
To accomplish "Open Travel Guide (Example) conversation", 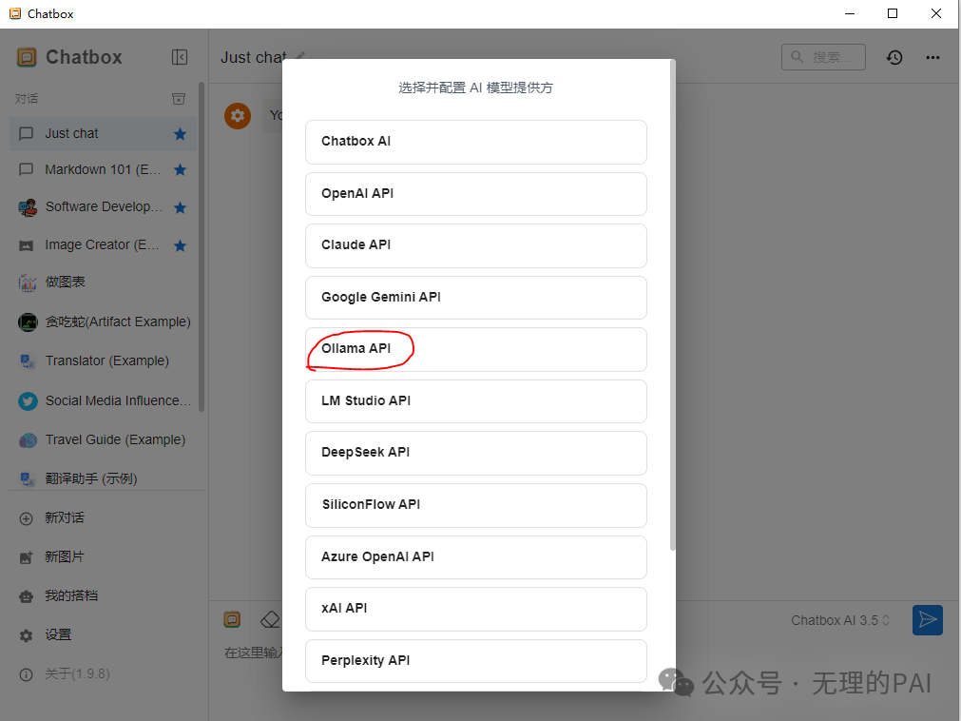I will point(103,440).
